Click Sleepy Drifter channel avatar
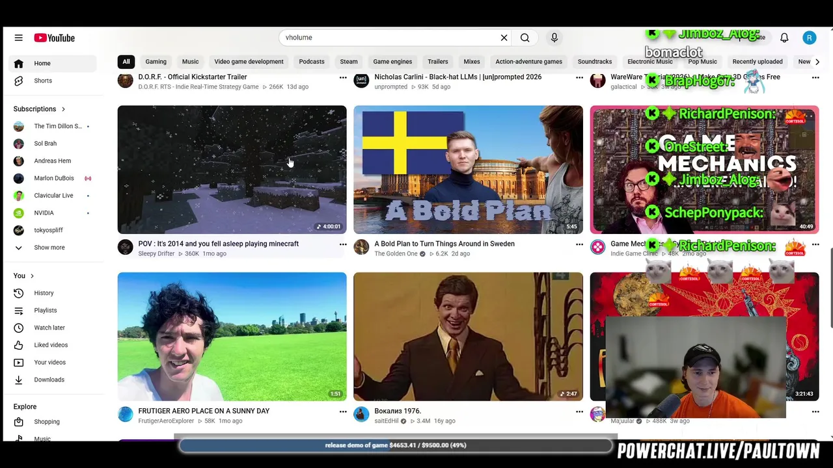This screenshot has width=833, height=468. point(125,248)
